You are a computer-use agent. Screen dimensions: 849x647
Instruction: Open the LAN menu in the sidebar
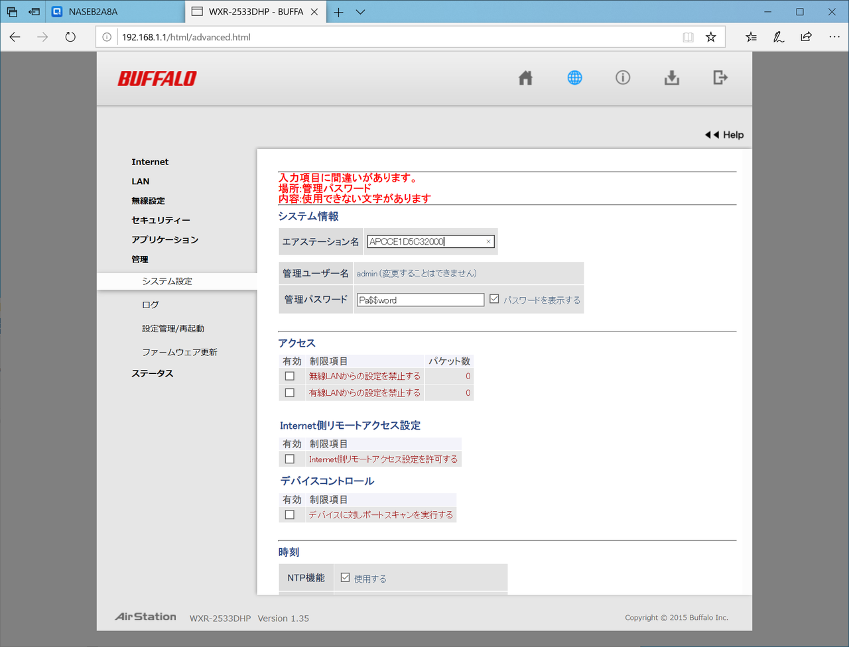pos(141,181)
